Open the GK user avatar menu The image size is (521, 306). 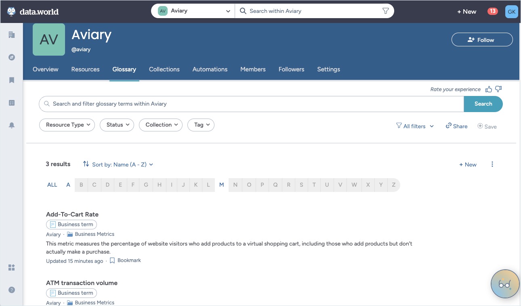pyautogui.click(x=511, y=11)
